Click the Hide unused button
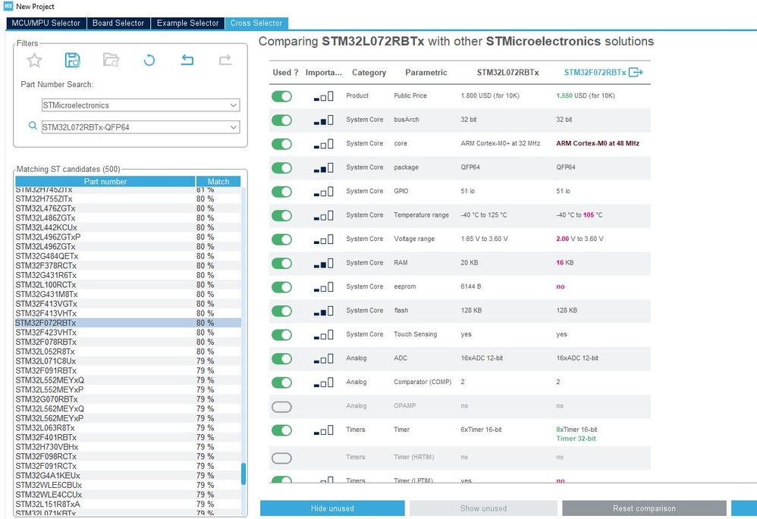The height and width of the screenshot is (519, 757). [x=332, y=508]
